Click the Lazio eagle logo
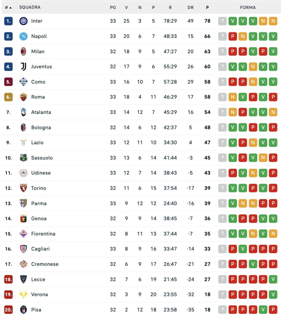The image size is (281, 317). pos(23,143)
